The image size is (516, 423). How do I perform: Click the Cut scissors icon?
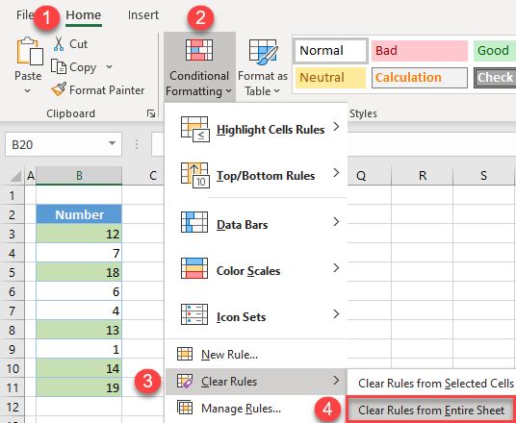click(59, 43)
